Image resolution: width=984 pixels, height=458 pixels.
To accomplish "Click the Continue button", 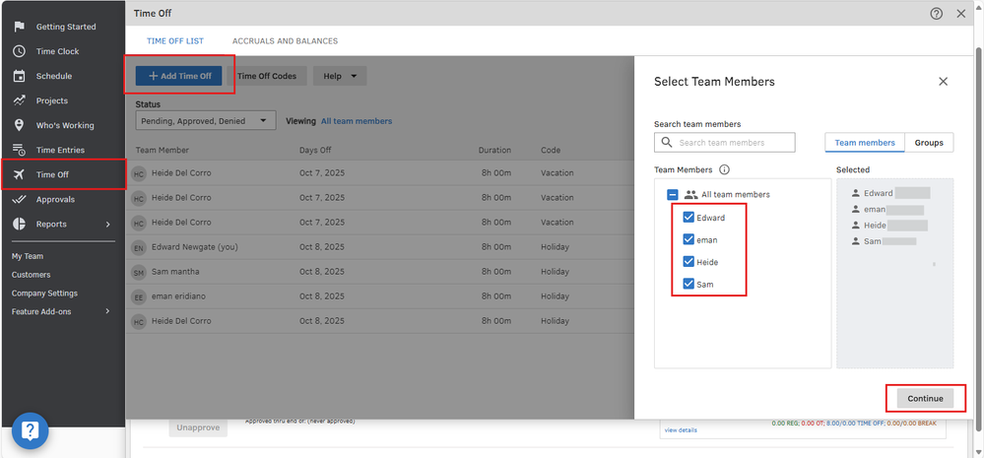I will 925,398.
